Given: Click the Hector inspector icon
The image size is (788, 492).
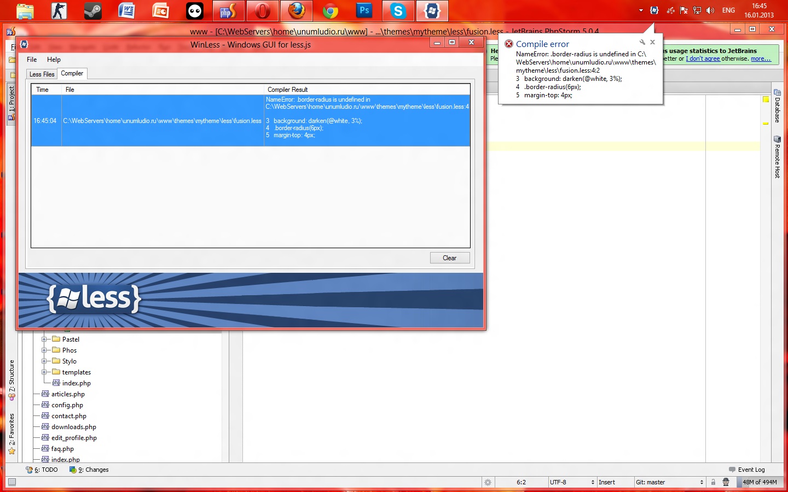Looking at the screenshot, I should (x=726, y=482).
